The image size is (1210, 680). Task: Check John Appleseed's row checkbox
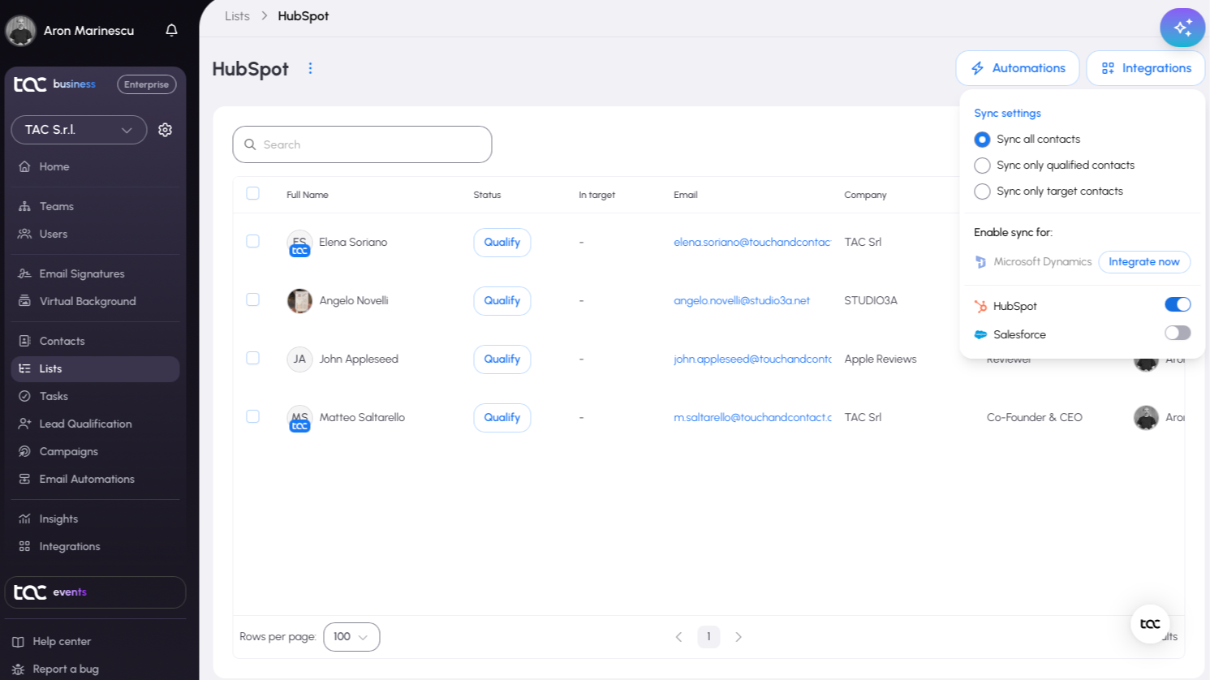[252, 358]
